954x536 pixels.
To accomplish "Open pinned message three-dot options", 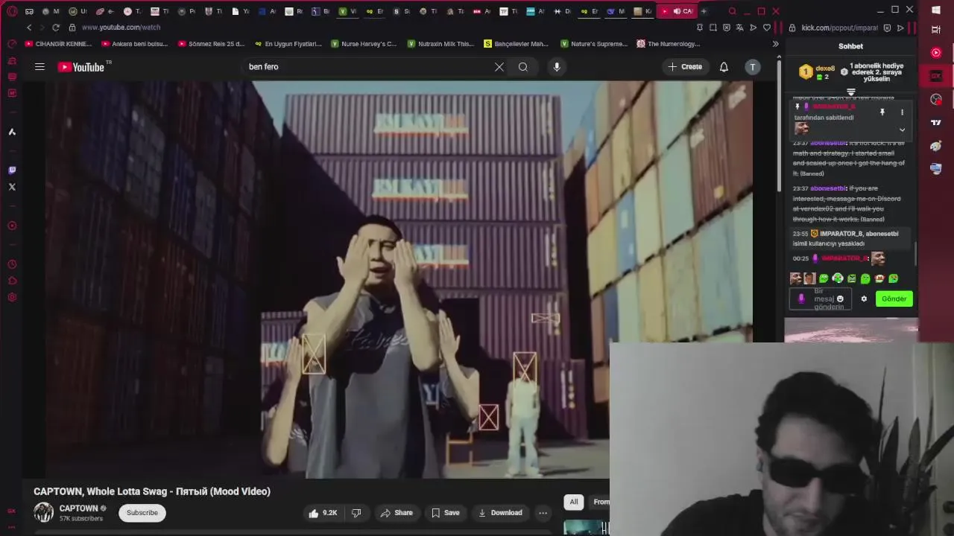I will point(902,112).
